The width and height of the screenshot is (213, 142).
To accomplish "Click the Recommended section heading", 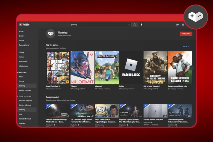I will pos(52,97).
